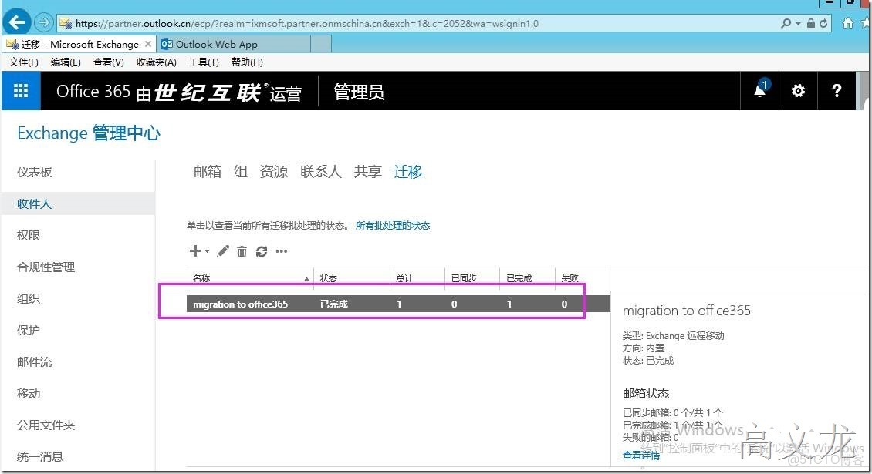This screenshot has width=872, height=474.
Task: Open the 所有批处理的状态 link
Action: pyautogui.click(x=394, y=226)
